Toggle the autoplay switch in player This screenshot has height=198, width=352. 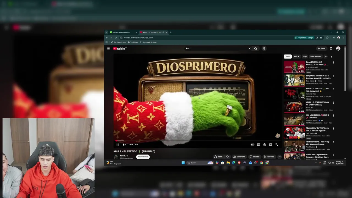tap(252, 144)
